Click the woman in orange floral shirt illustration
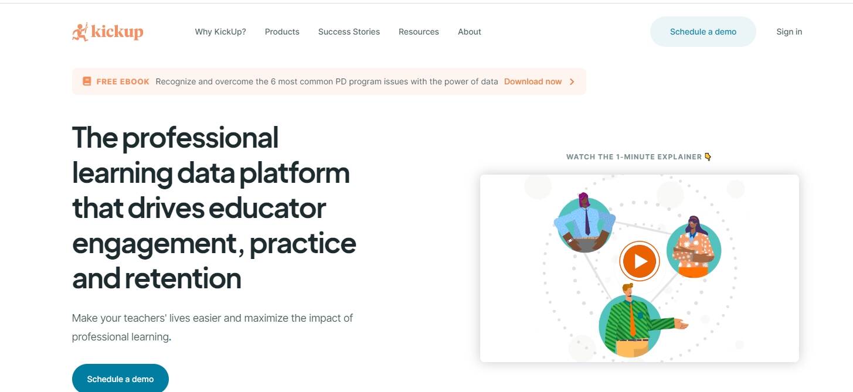853x392 pixels. pyautogui.click(x=694, y=248)
